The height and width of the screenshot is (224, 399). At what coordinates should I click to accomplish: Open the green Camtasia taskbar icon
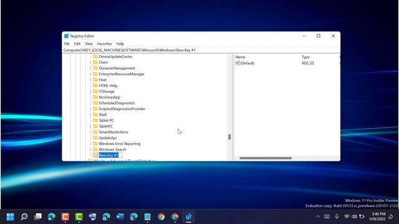pyautogui.click(x=79, y=217)
